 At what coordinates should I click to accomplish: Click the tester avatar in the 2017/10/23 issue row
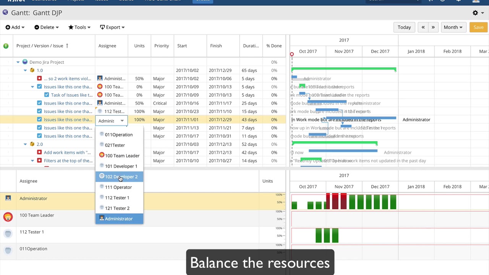[x=100, y=111]
